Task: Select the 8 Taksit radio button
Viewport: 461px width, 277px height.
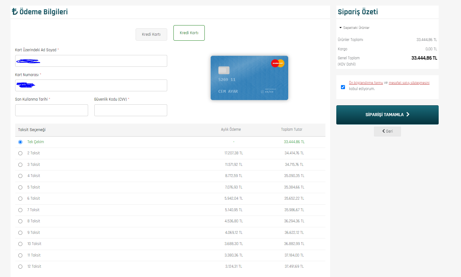Action: click(x=20, y=221)
